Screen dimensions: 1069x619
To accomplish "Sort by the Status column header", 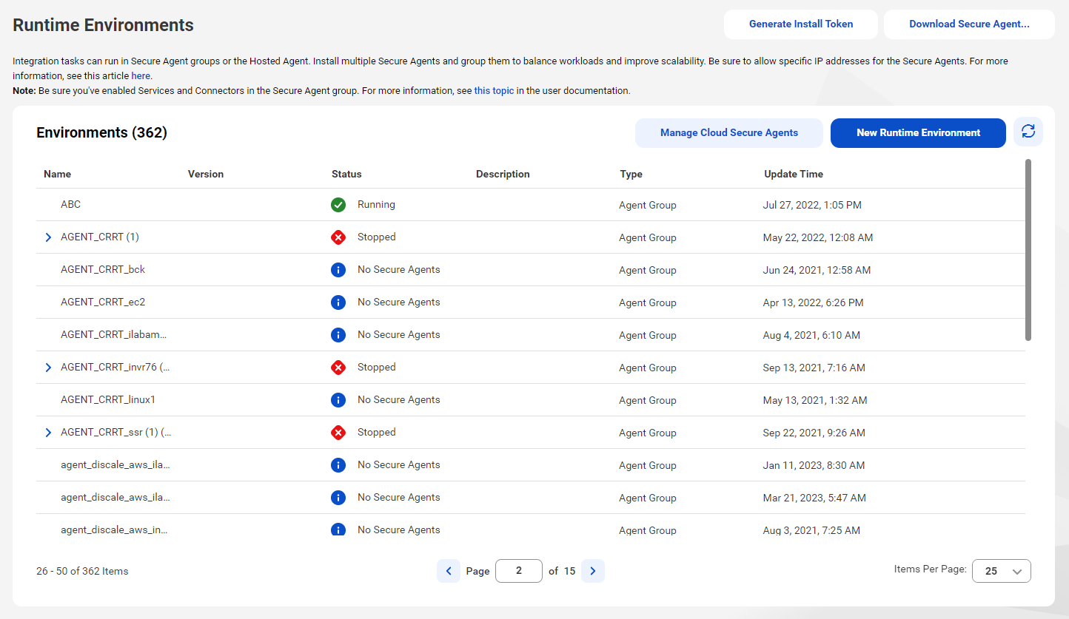I will click(346, 175).
